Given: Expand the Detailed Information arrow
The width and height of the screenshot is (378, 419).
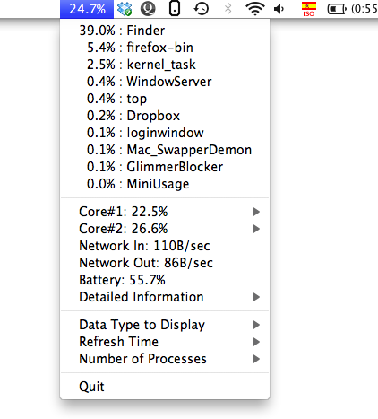Looking at the screenshot, I should click(x=256, y=297).
